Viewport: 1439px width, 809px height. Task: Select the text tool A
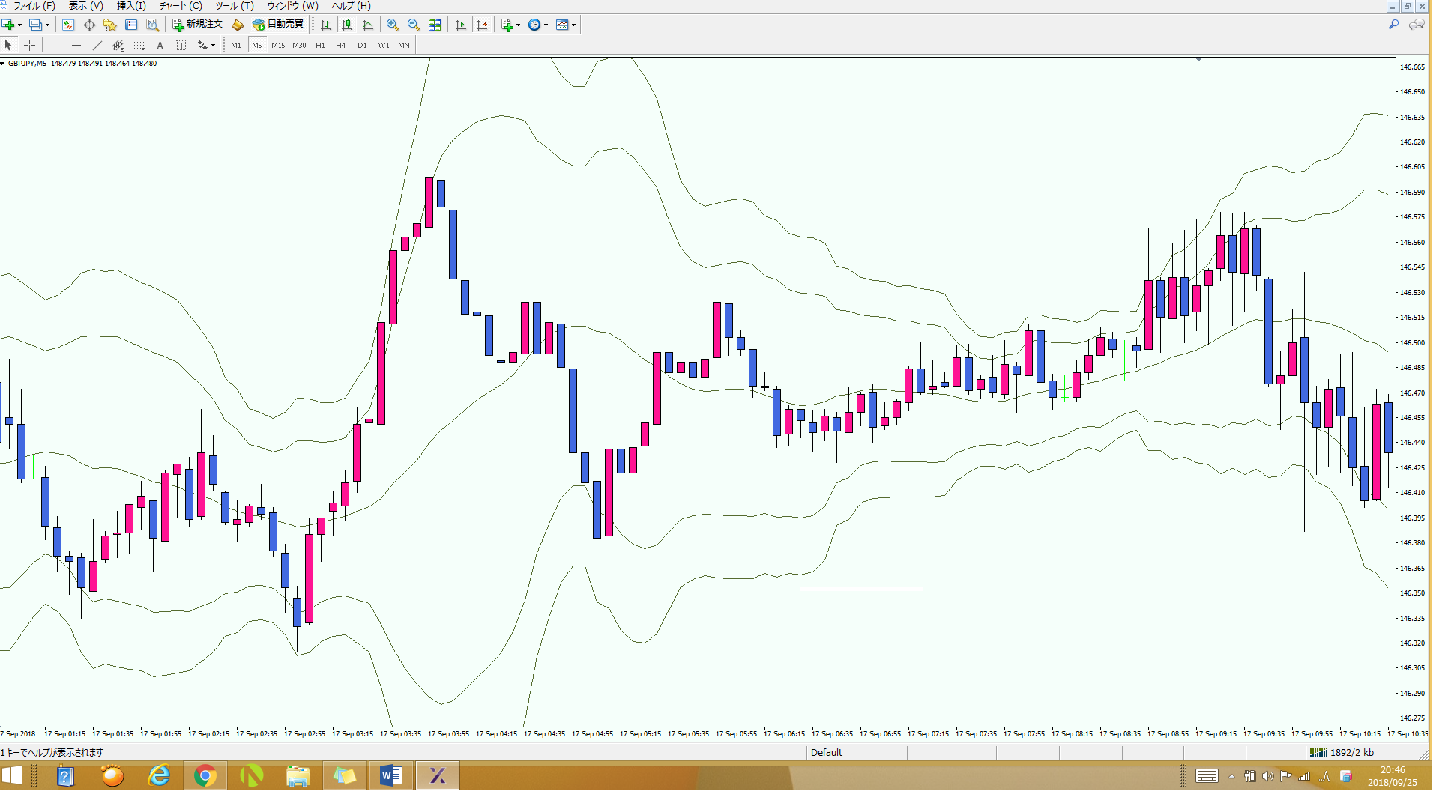click(160, 46)
